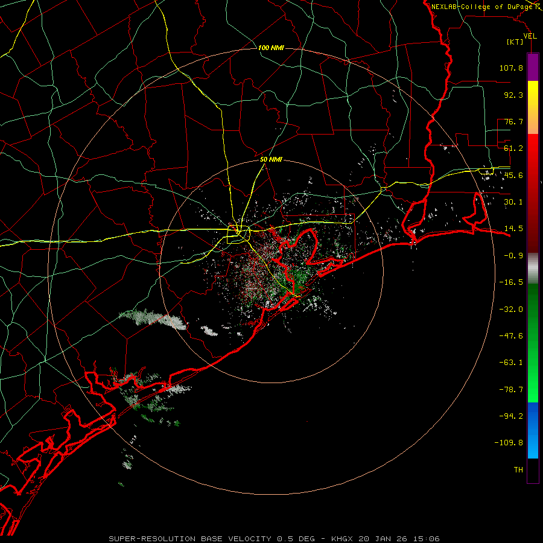
Task: Select the 92.3 scale value
Action: (513, 95)
